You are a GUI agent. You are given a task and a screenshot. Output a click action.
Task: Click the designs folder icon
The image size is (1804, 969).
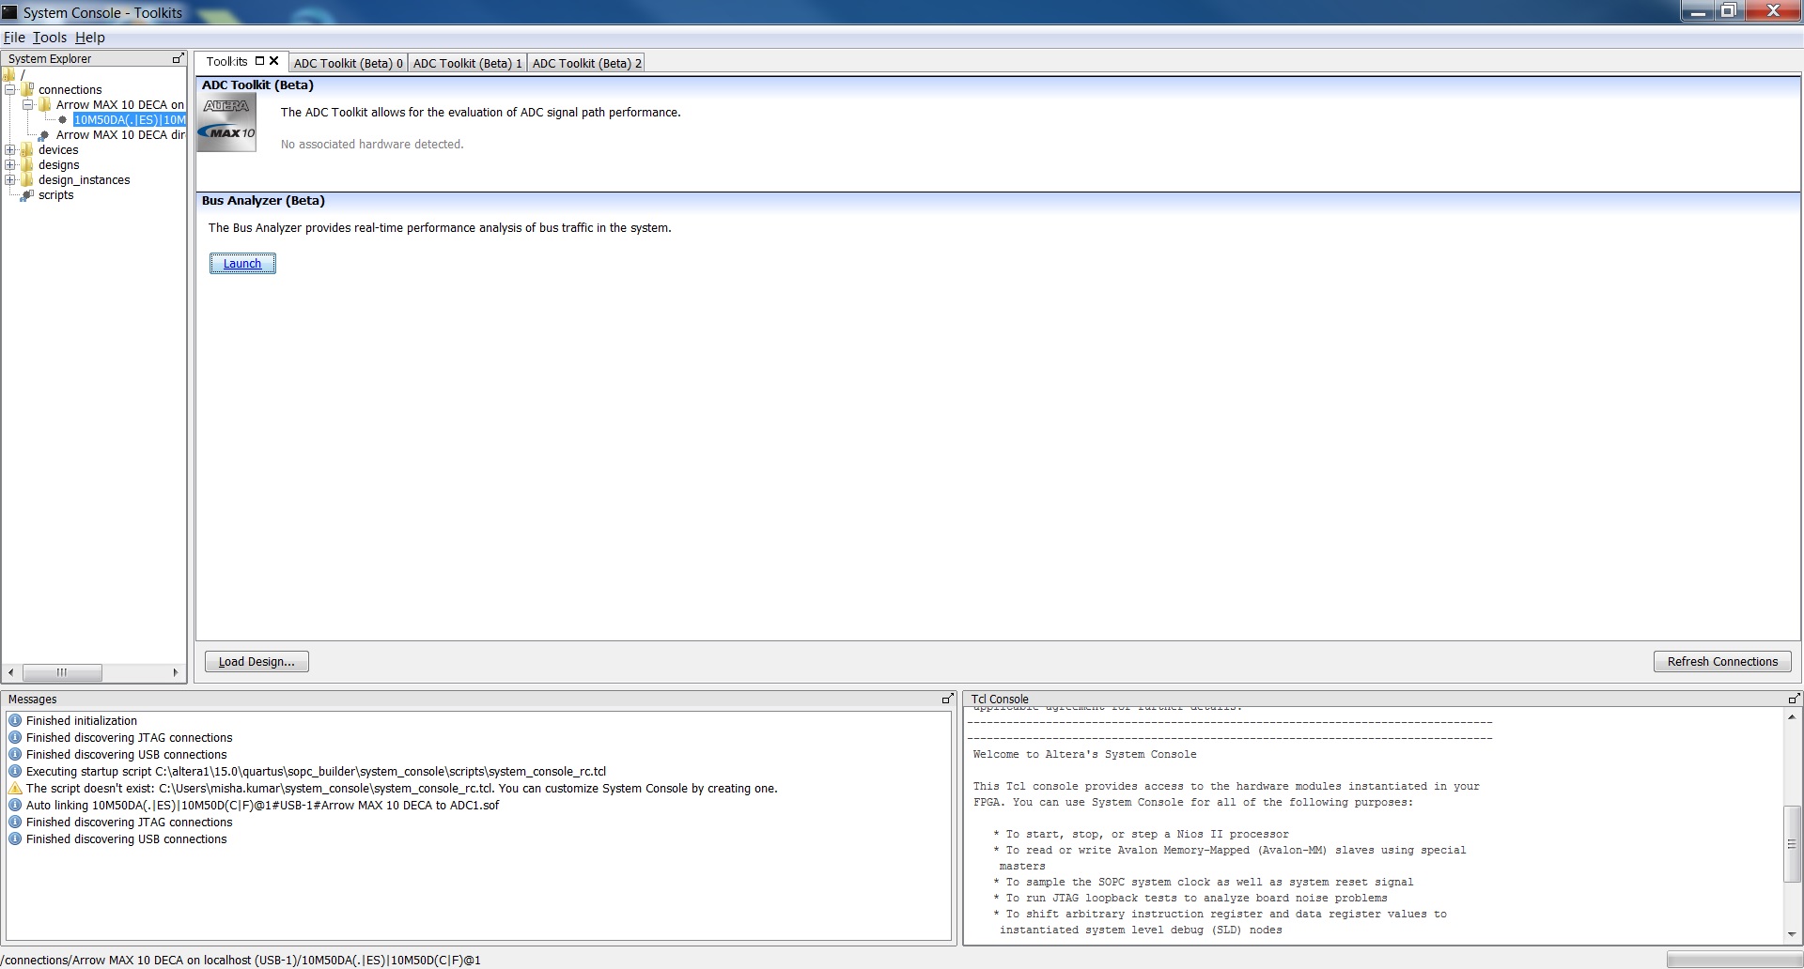pyautogui.click(x=27, y=164)
